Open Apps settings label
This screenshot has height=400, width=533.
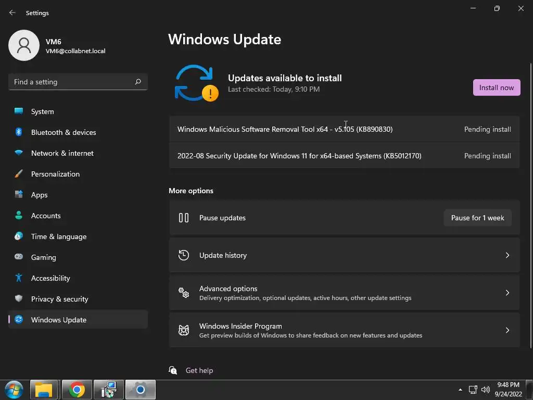(40, 195)
